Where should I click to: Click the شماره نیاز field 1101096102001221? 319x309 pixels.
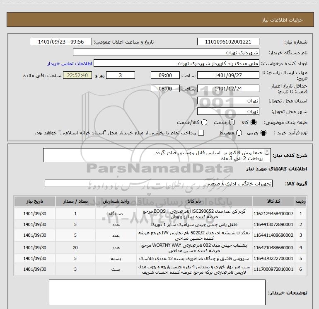point(228,41)
